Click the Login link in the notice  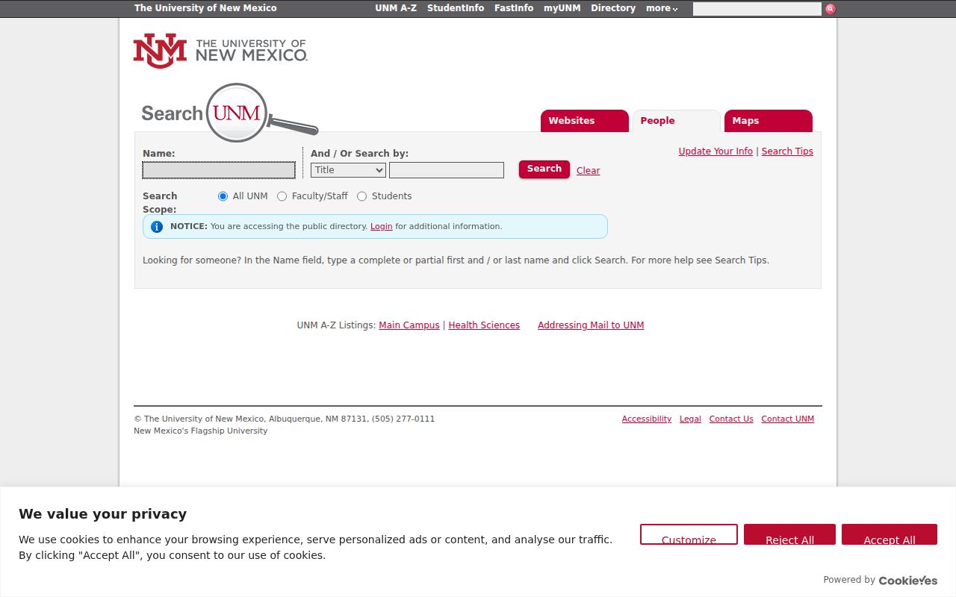381,226
